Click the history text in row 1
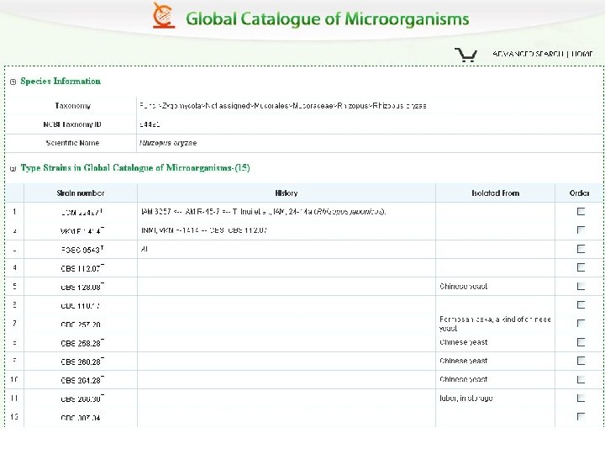Image resolution: width=605 pixels, height=454 pixels. click(x=264, y=212)
